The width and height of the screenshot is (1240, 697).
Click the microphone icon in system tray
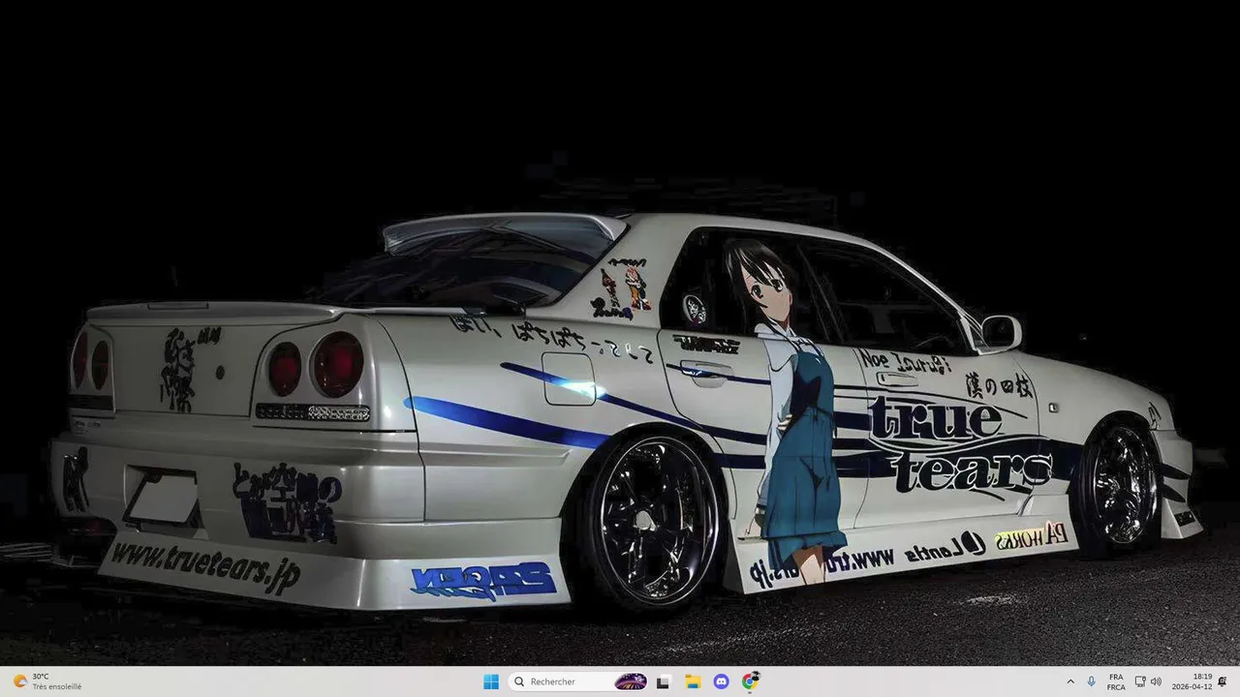click(x=1092, y=682)
